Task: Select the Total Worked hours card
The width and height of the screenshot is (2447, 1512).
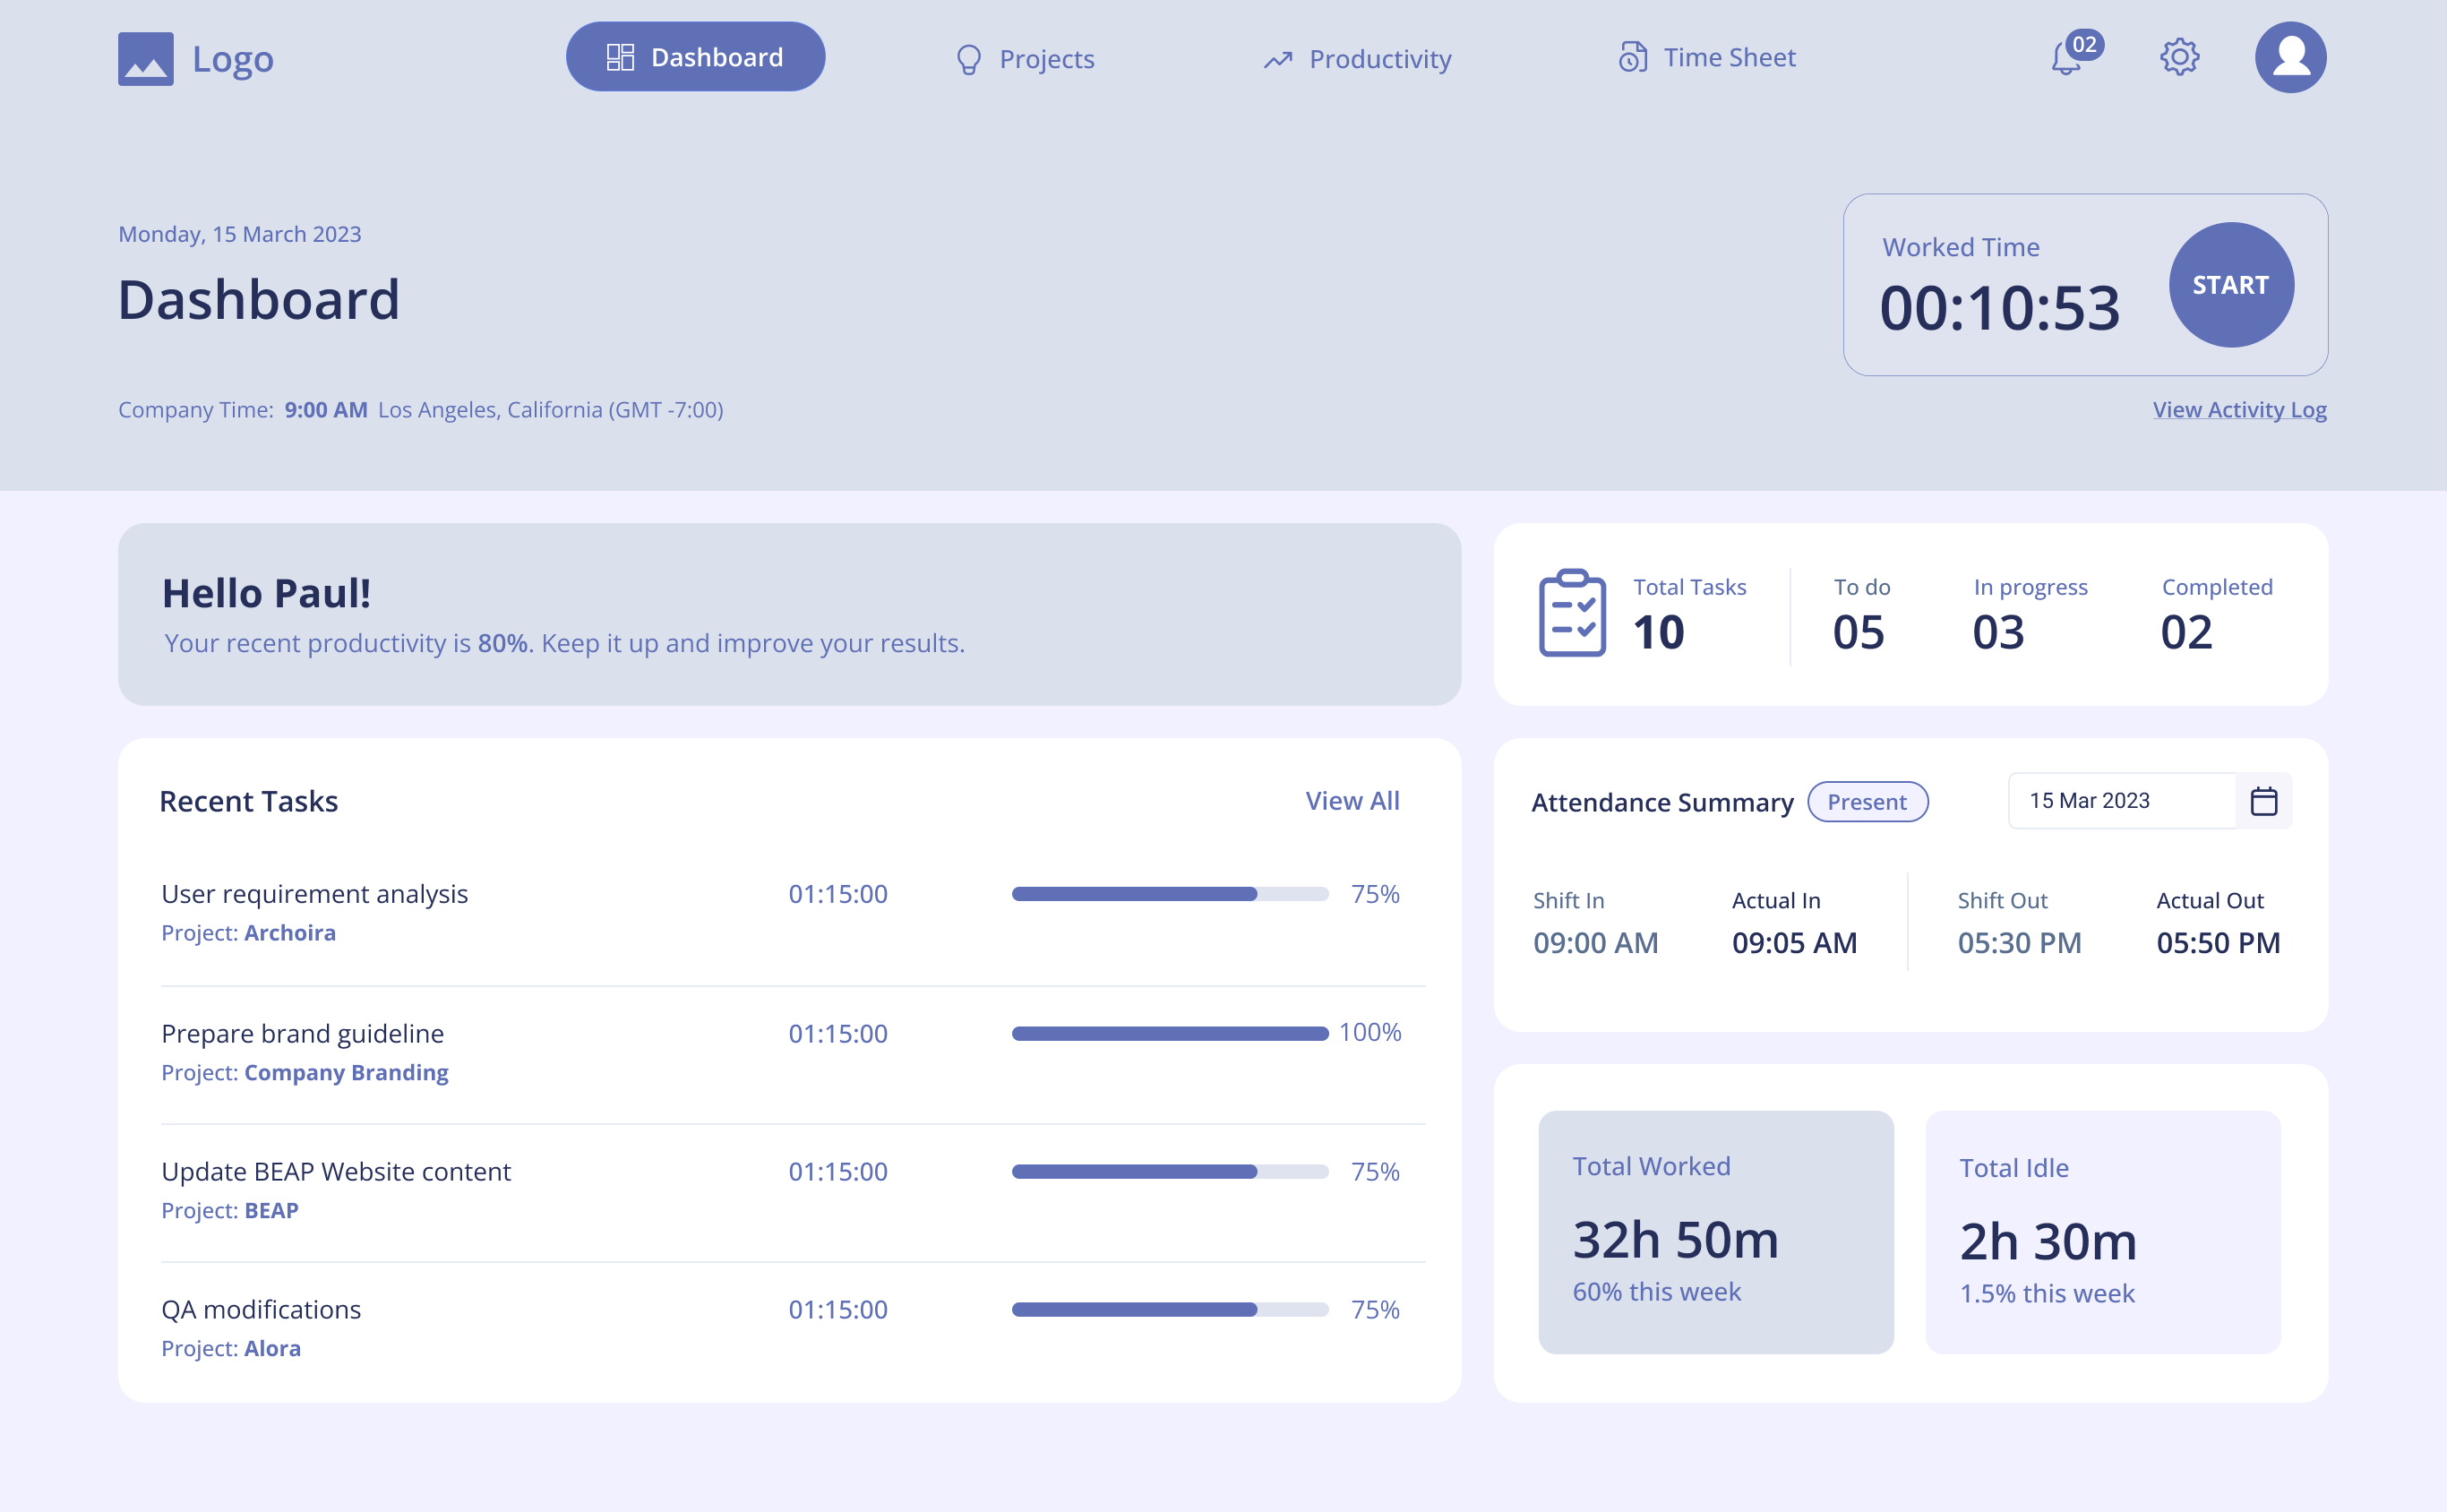Action: pos(1715,1236)
